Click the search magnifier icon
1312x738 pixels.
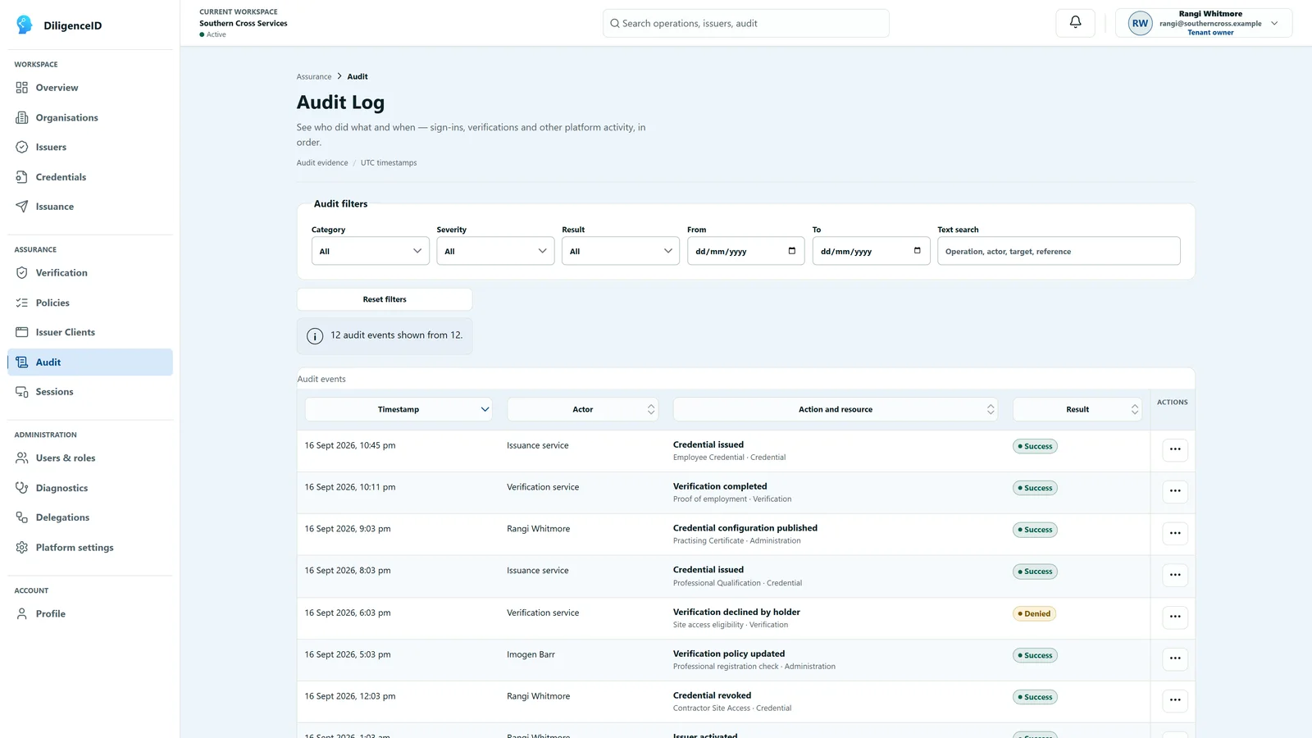pyautogui.click(x=615, y=24)
